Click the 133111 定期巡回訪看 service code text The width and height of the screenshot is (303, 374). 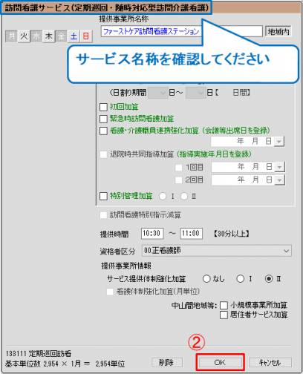tap(39, 353)
